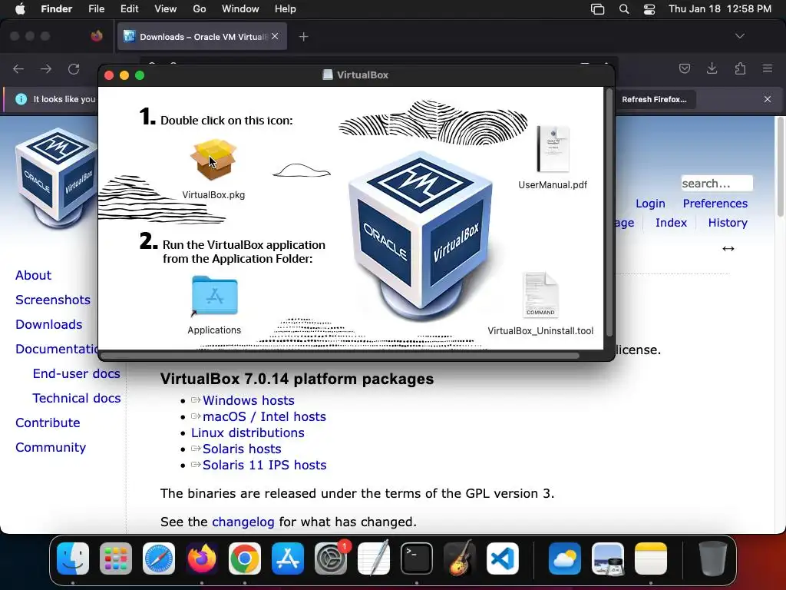This screenshot has height=590, width=786.
Task: Open the Applications folder shortcut
Action: 215,296
